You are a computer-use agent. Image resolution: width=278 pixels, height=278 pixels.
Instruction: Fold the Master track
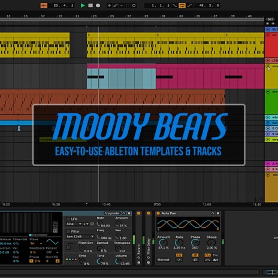(268, 175)
